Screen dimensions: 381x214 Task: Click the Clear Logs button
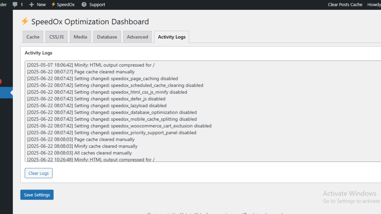tap(39, 173)
